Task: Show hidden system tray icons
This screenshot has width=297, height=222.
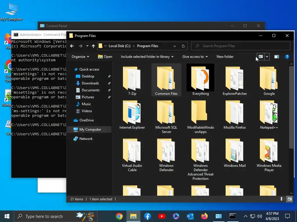Action: coord(245,216)
